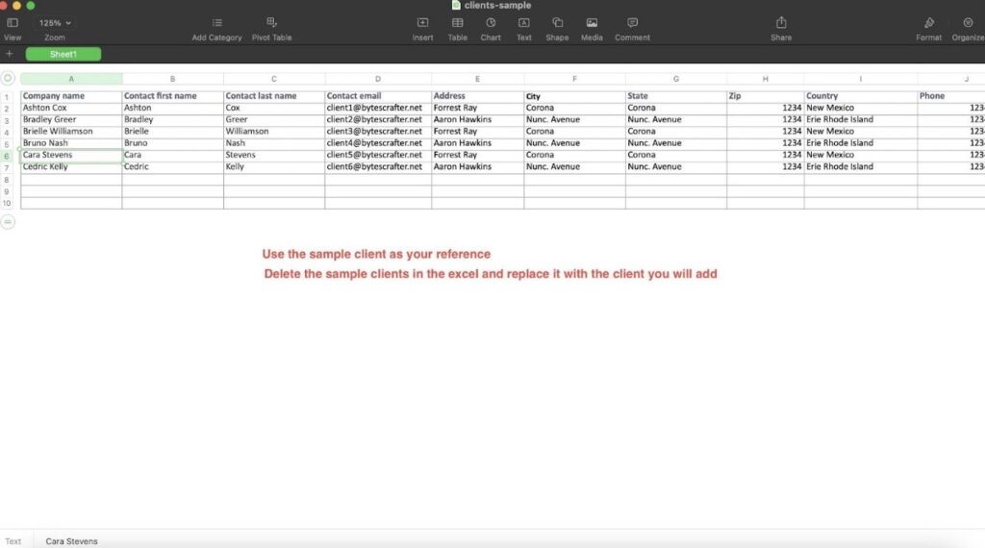
Task: Select column A header
Action: point(71,79)
